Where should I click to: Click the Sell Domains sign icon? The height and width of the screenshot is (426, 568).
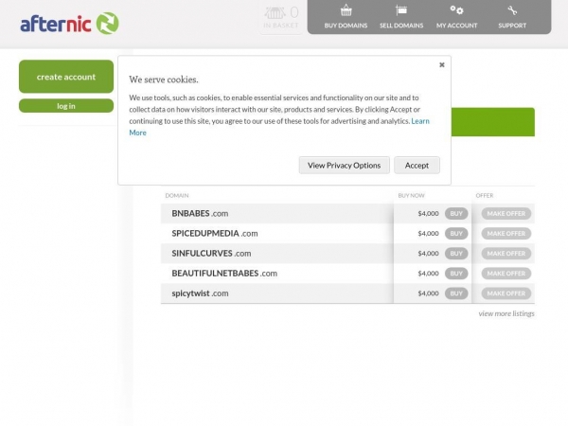[x=401, y=10]
